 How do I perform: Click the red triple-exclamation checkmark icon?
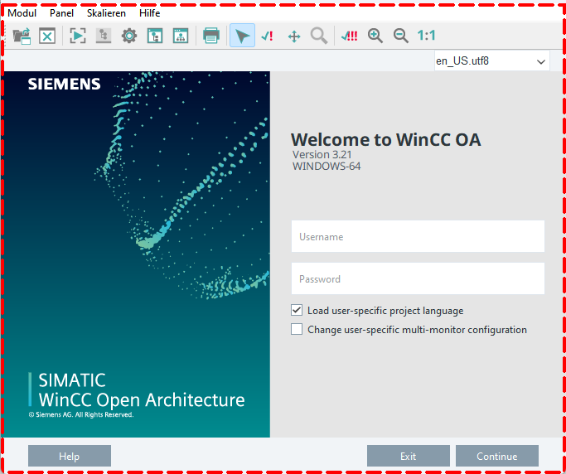(x=349, y=36)
